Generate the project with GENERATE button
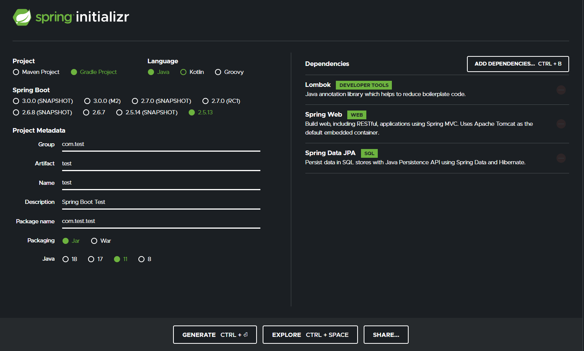Screen dimensions: 584x351 [x=215, y=335]
